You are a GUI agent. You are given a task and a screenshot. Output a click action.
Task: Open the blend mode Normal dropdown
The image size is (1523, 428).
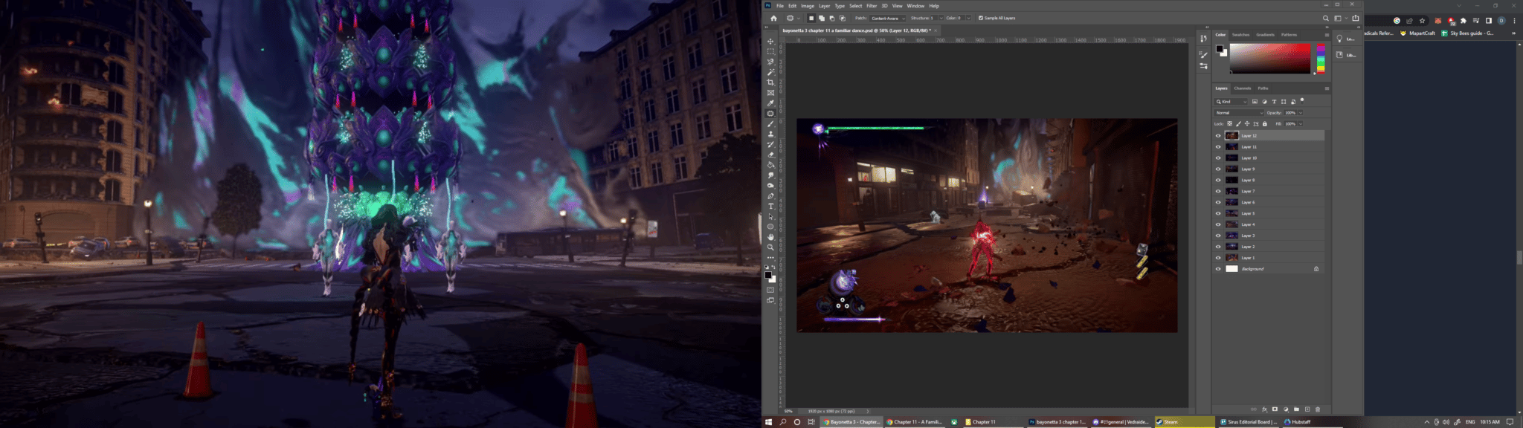point(1238,113)
